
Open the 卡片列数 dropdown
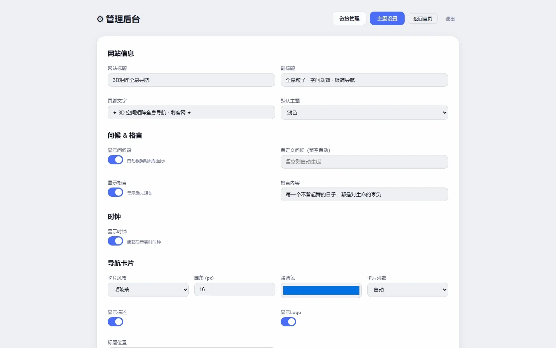coord(408,290)
